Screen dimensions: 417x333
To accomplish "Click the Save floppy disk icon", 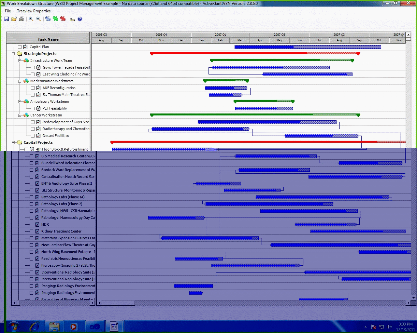I will point(7,19).
